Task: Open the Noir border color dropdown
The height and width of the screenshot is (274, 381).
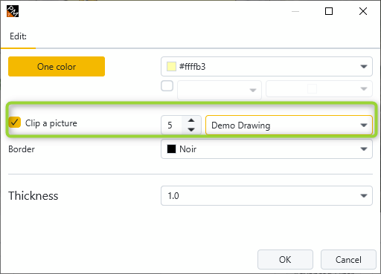Action: tap(266, 149)
